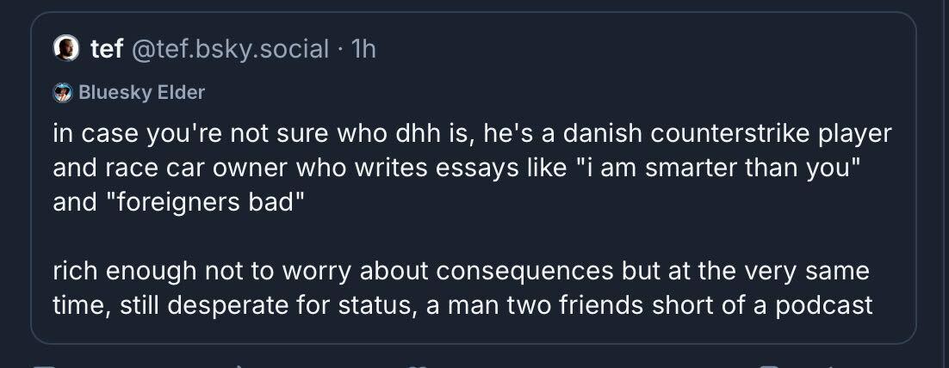Image resolution: width=949 pixels, height=368 pixels.
Task: Click the "Bluesky Elder" label text
Action: 142,92
